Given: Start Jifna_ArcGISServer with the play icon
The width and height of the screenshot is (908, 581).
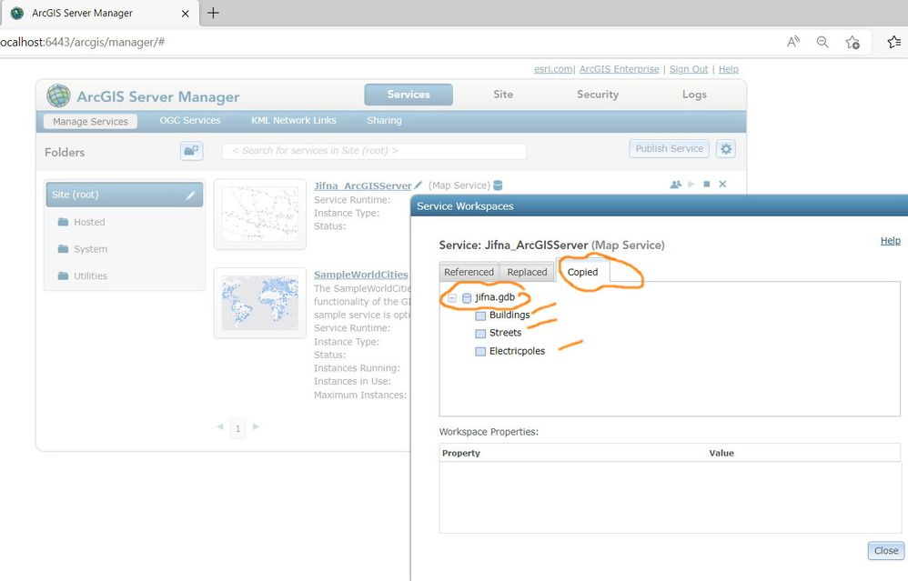Looking at the screenshot, I should 691,184.
